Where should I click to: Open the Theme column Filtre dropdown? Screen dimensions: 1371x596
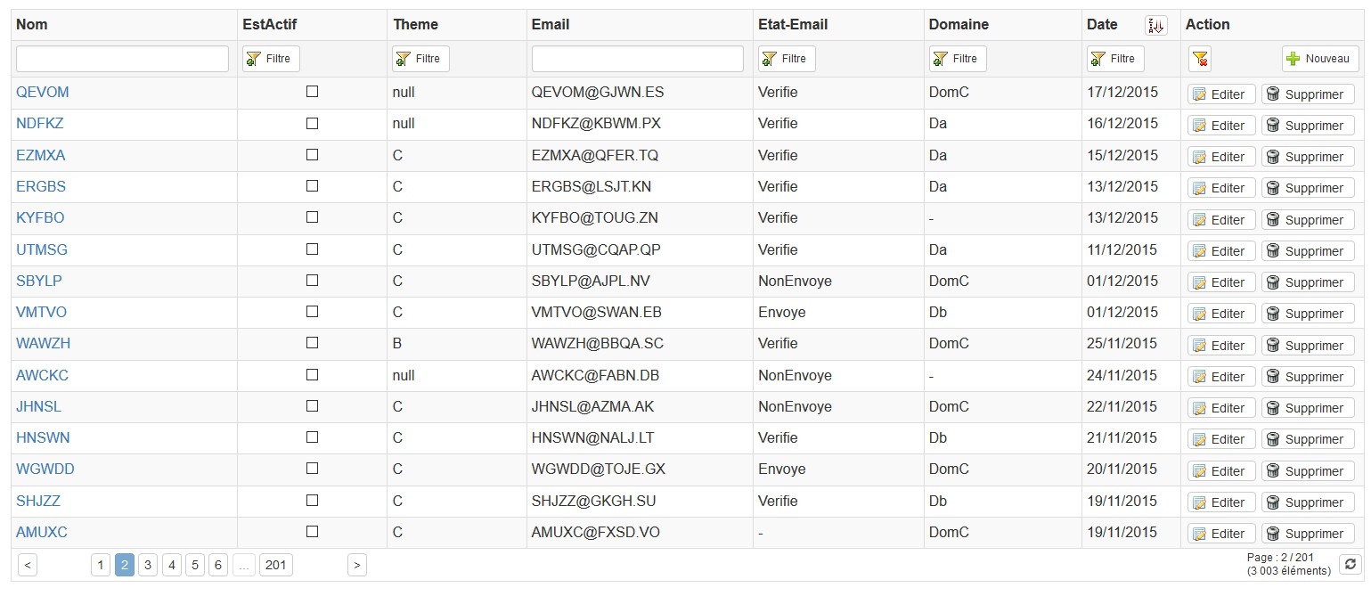[420, 59]
